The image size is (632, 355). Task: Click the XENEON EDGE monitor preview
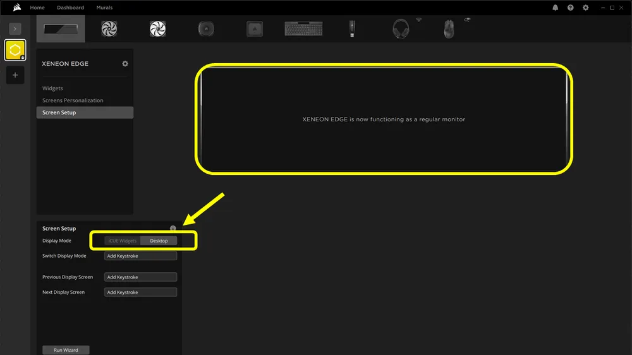pyautogui.click(x=384, y=119)
